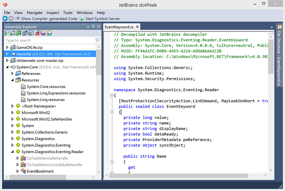Viewport: 285px width, 191px height.
Task: Click the Root Namespace braces icon
Action: click(18, 106)
